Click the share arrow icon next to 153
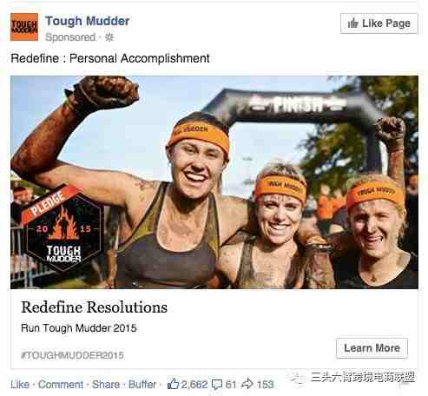Image resolution: width=428 pixels, height=396 pixels. (x=247, y=384)
